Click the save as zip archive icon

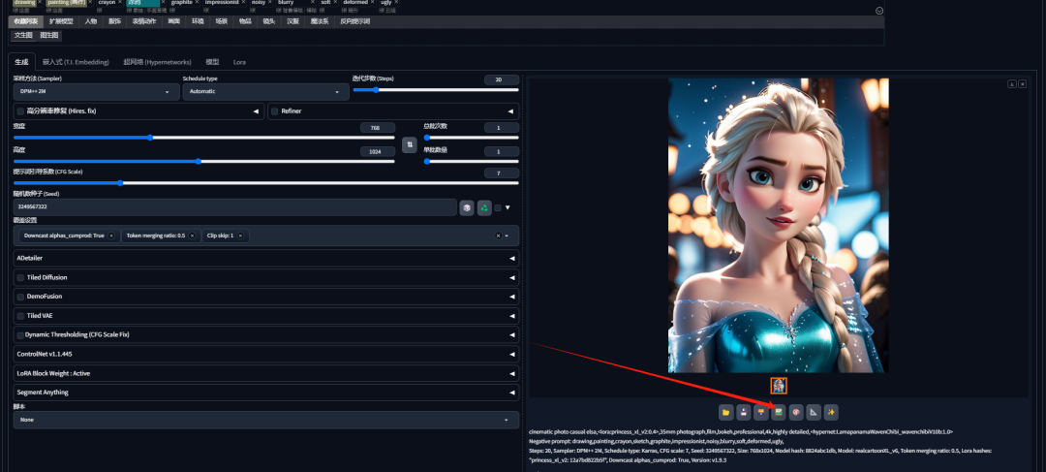760,413
